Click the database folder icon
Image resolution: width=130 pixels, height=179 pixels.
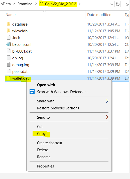pos(8,24)
